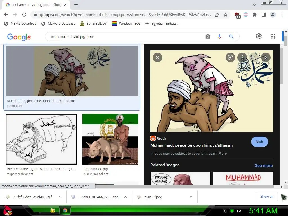Open the Windows ISOs bookmark
The height and width of the screenshot is (216, 288).
pyautogui.click(x=126, y=24)
